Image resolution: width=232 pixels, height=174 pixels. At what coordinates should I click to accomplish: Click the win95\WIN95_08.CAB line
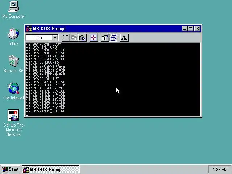[46, 108]
